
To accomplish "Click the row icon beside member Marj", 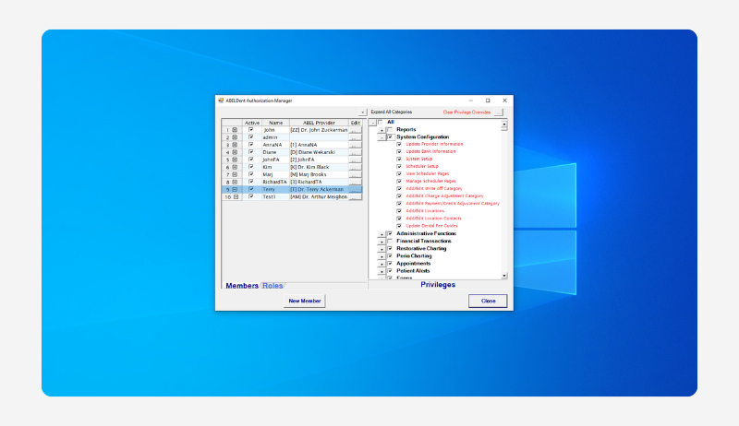I will pyautogui.click(x=235, y=174).
